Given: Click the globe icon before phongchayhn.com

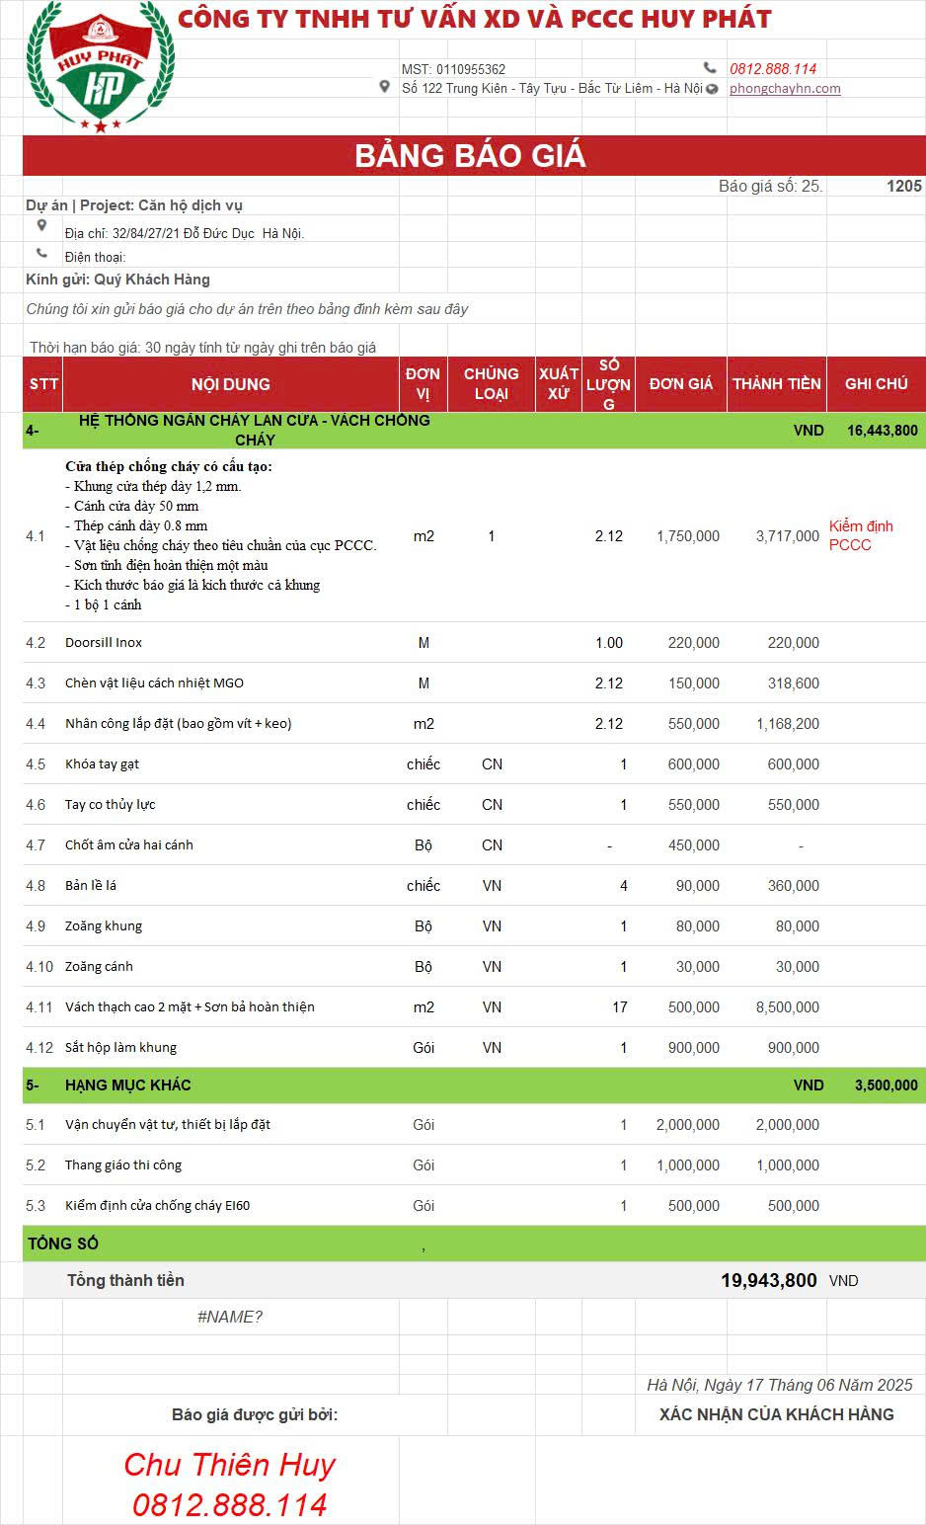Looking at the screenshot, I should pyautogui.click(x=713, y=89).
